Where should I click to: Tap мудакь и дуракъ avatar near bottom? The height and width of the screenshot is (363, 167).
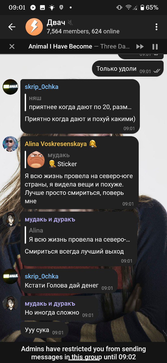coord(10,303)
